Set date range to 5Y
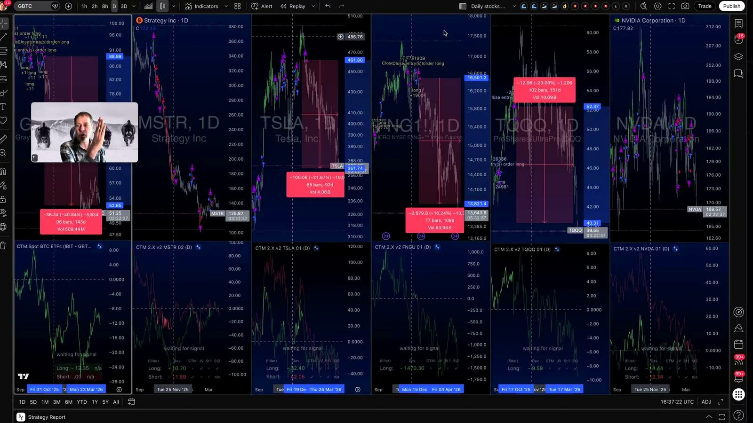Image resolution: width=753 pixels, height=423 pixels. tap(105, 402)
